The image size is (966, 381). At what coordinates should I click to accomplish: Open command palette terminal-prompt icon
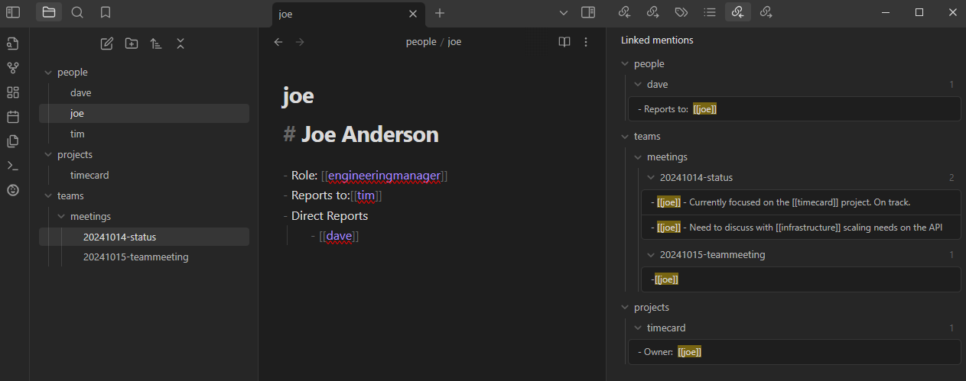coord(12,166)
